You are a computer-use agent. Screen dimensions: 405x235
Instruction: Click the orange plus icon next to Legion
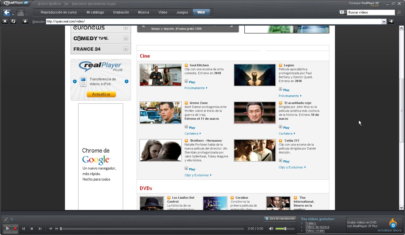(x=280, y=65)
